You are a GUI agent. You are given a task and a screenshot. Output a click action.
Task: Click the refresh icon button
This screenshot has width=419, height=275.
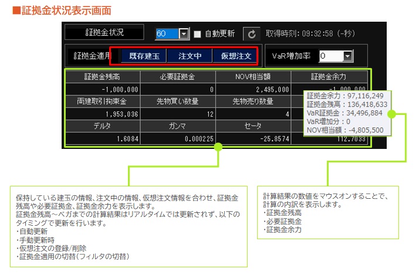[x=251, y=34]
